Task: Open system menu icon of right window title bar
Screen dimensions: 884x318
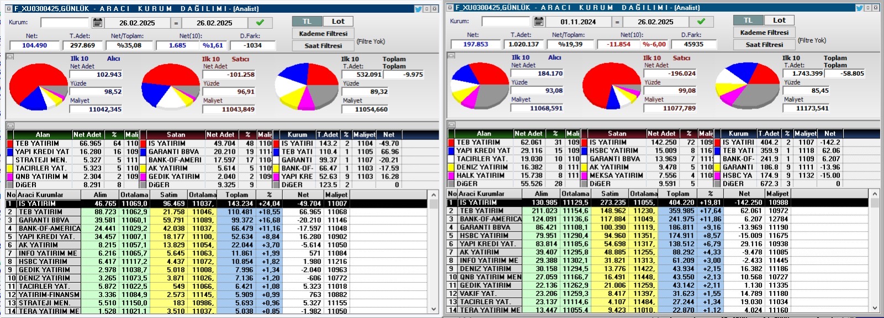Action: 450,8
